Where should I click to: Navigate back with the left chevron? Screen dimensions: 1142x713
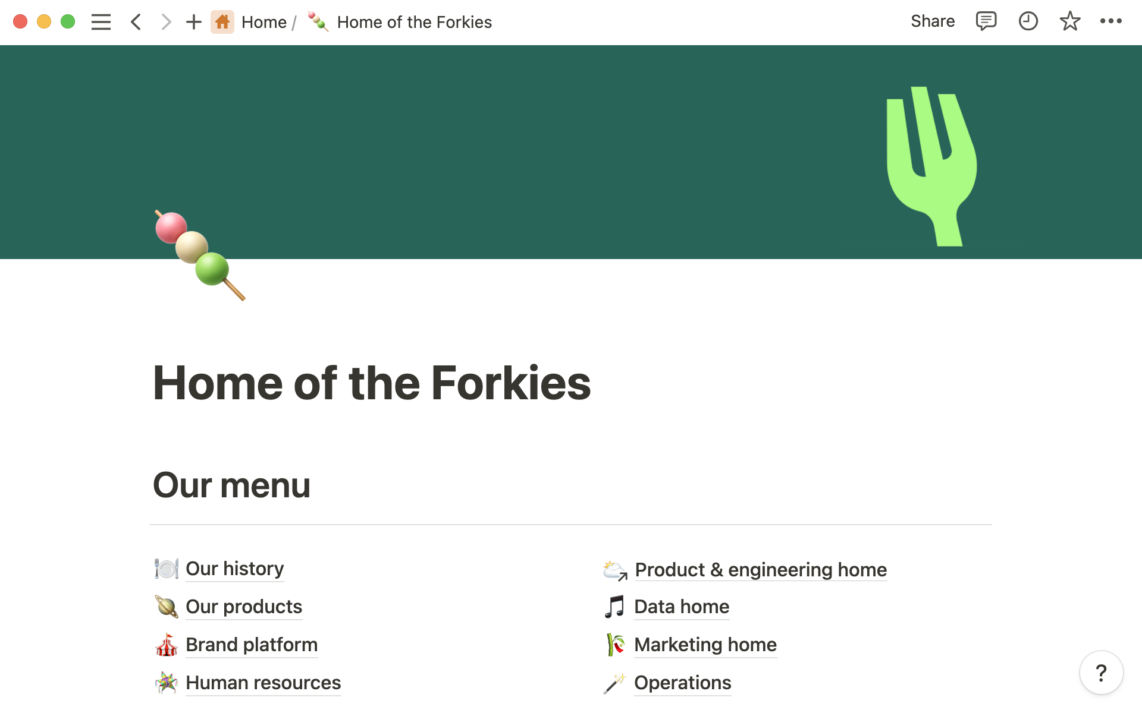click(x=136, y=22)
